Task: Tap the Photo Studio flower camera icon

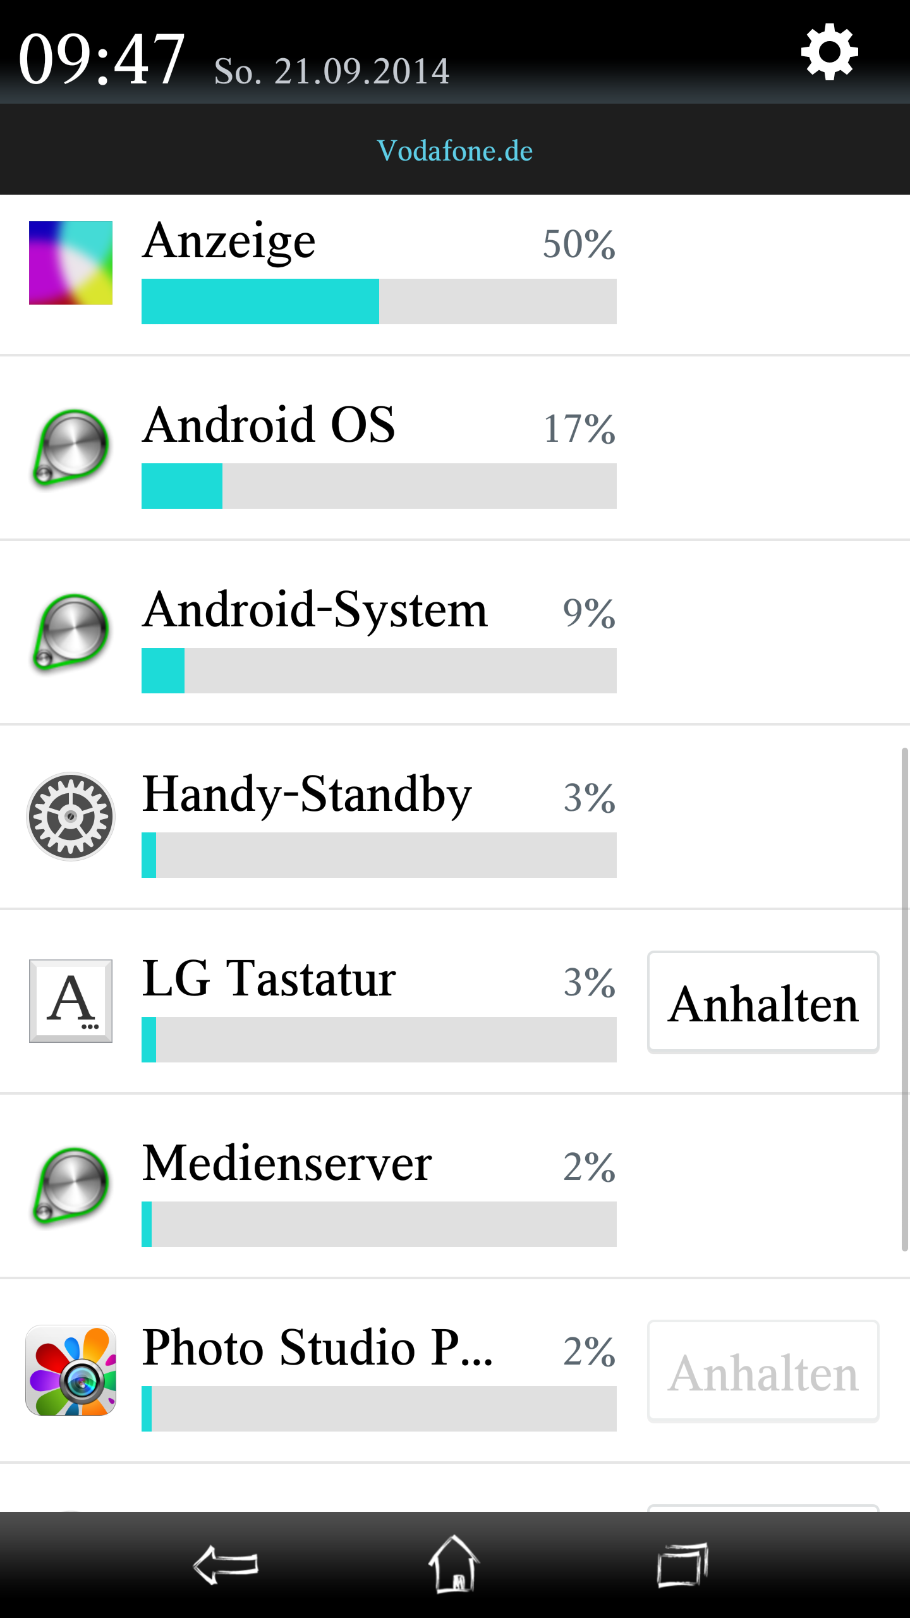Action: (71, 1370)
